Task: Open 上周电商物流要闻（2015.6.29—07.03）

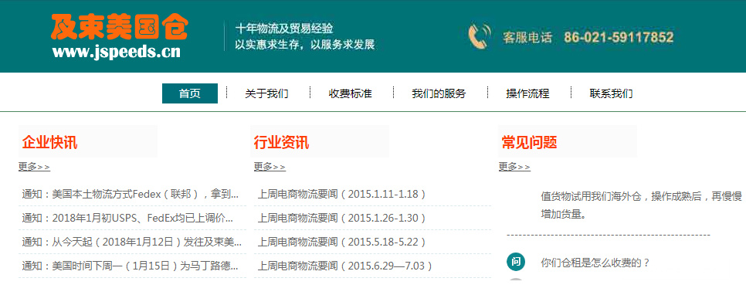Action: pos(345,266)
